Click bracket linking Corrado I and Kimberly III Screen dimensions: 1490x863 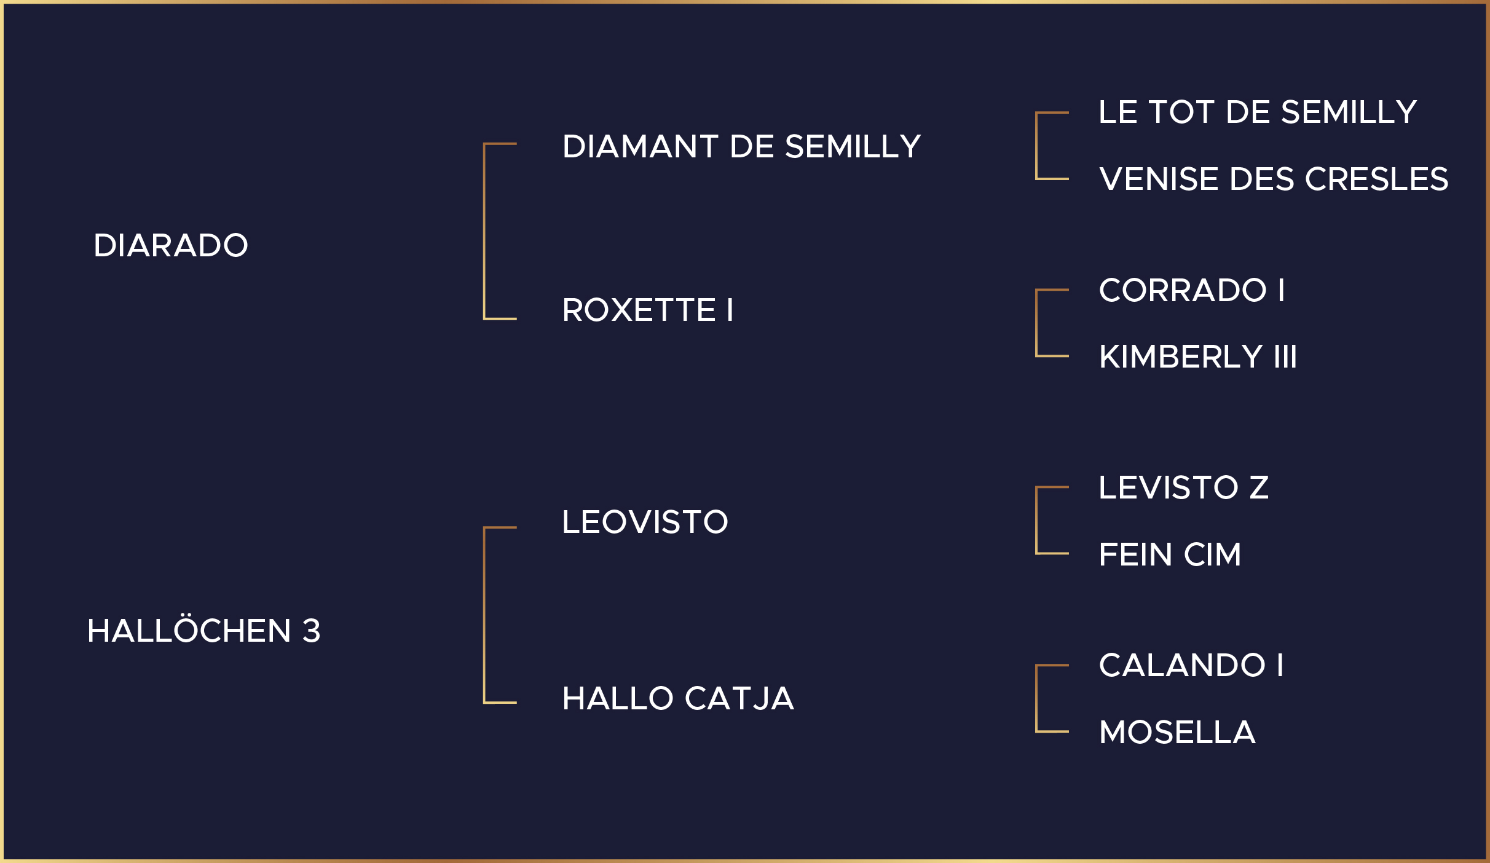(x=1037, y=323)
